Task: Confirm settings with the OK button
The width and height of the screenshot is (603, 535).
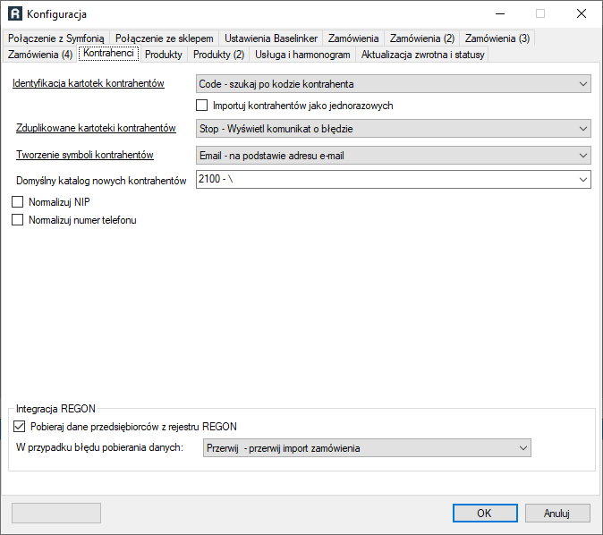Action: 485,513
